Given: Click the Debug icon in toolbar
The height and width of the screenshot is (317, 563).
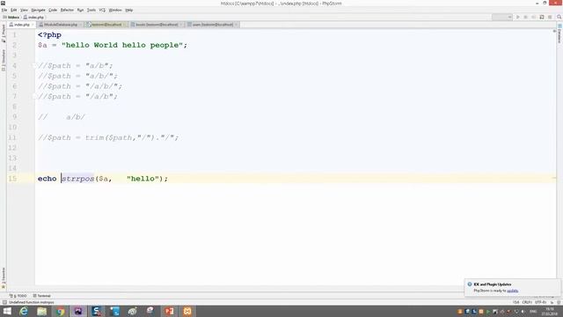Looking at the screenshot, I should pyautogui.click(x=526, y=17).
